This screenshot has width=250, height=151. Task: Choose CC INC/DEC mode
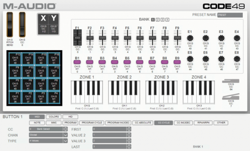(x=183, y=123)
